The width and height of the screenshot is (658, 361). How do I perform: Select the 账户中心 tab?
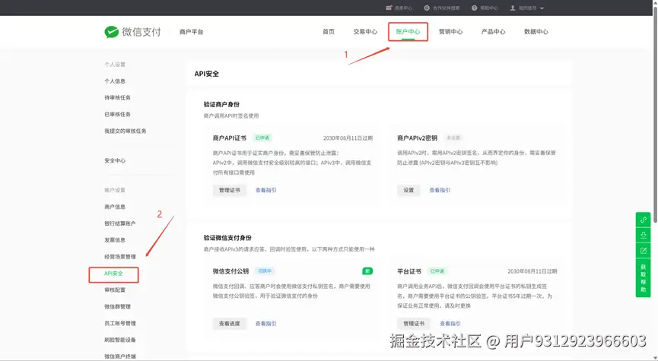[408, 31]
